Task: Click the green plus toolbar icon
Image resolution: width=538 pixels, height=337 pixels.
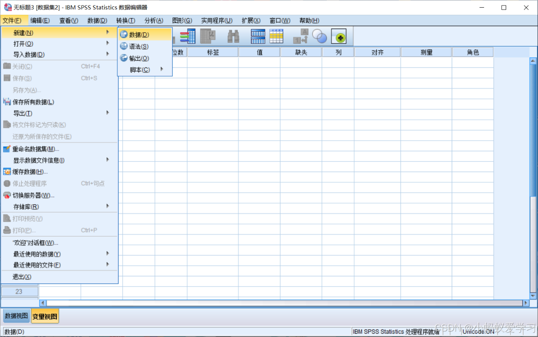Action: (339, 37)
